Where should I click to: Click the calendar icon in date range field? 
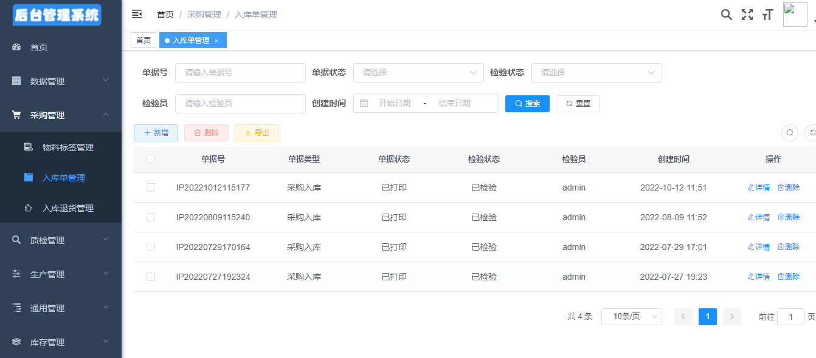coord(364,103)
